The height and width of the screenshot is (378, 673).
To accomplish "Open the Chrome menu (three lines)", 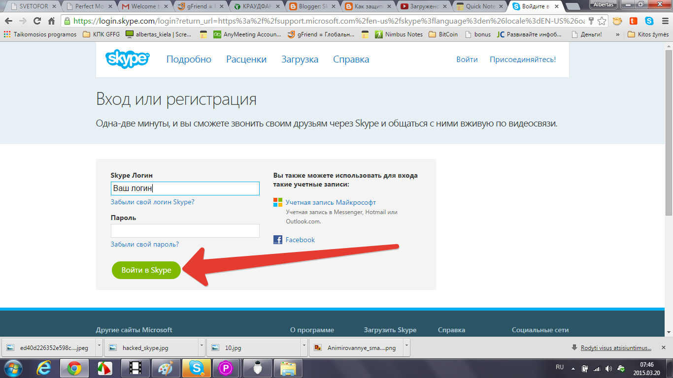I will point(664,21).
